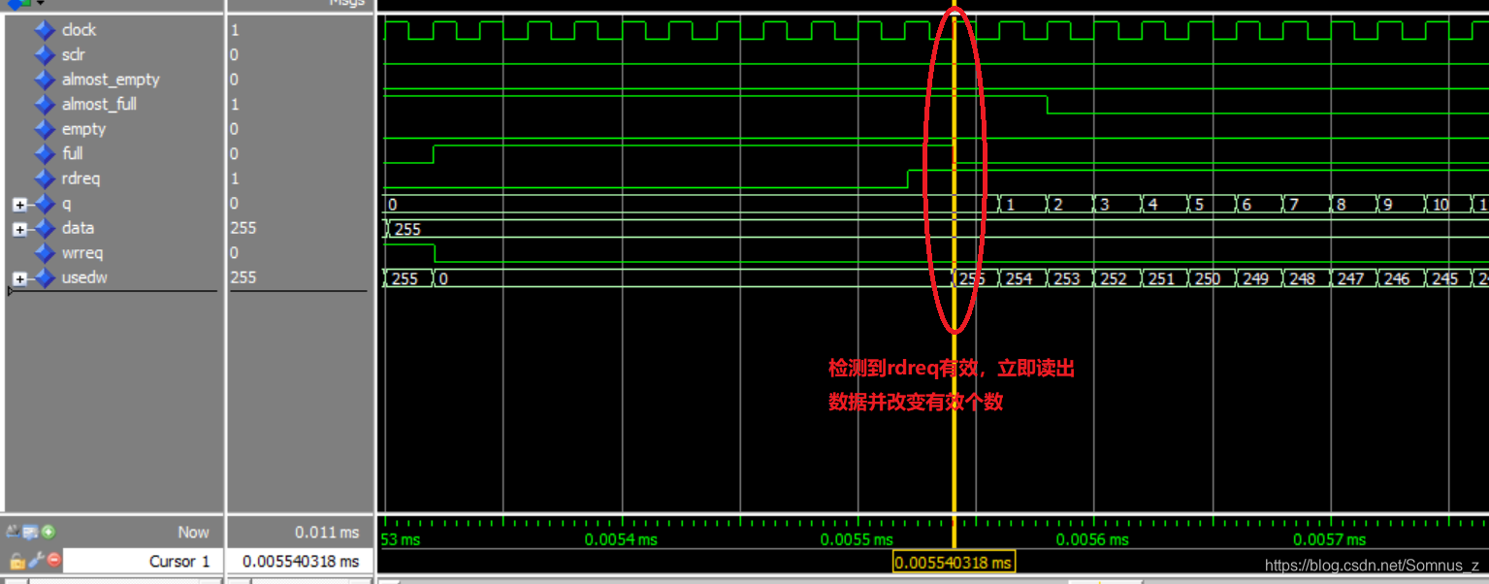Click the wrreq signal diamond icon
Image resolution: width=1489 pixels, height=584 pixels.
(45, 253)
